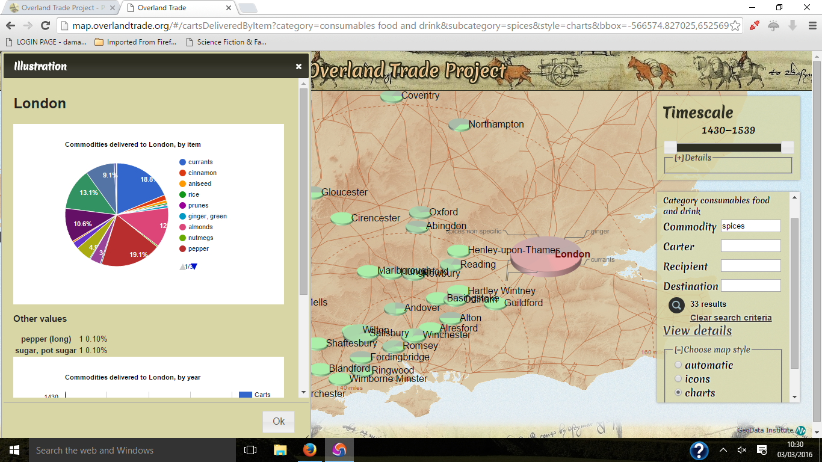
Task: Click the Carter input field
Action: [750, 246]
